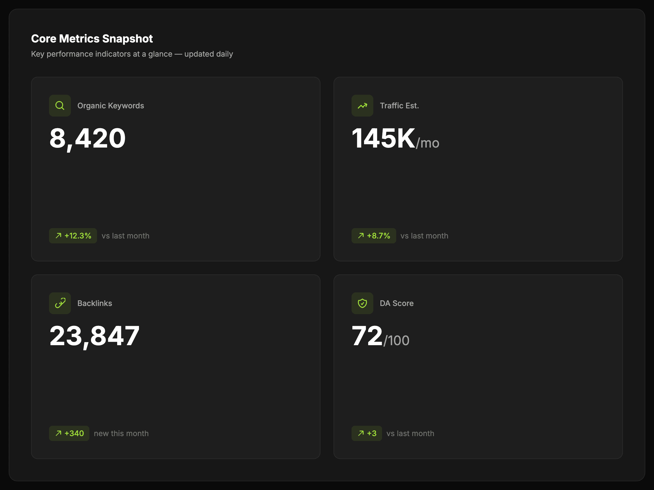Click the arrow in +3 badge
Screen dimensions: 654x490
tap(361, 433)
